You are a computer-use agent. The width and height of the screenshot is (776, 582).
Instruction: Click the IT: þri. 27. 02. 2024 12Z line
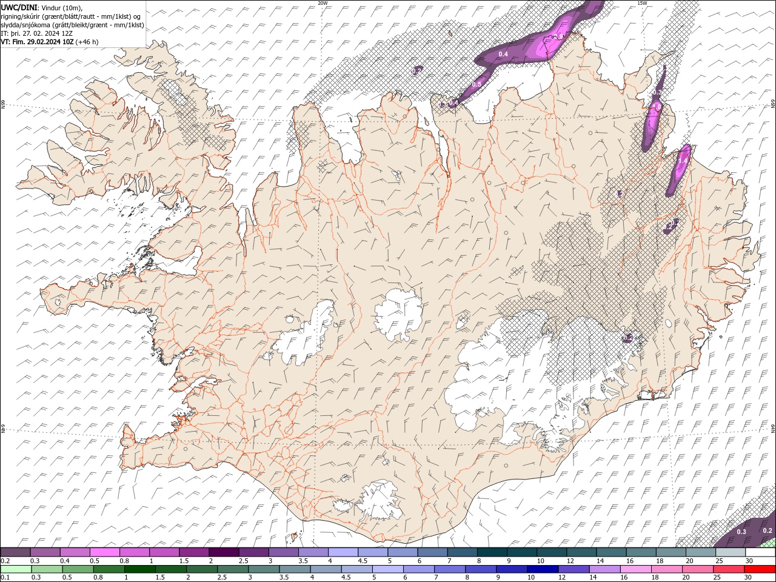coord(37,33)
